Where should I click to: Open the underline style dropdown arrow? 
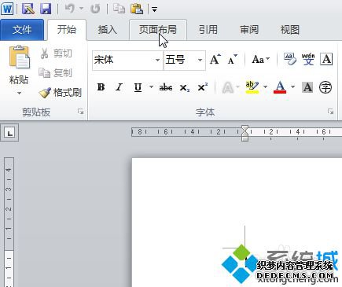(151, 86)
